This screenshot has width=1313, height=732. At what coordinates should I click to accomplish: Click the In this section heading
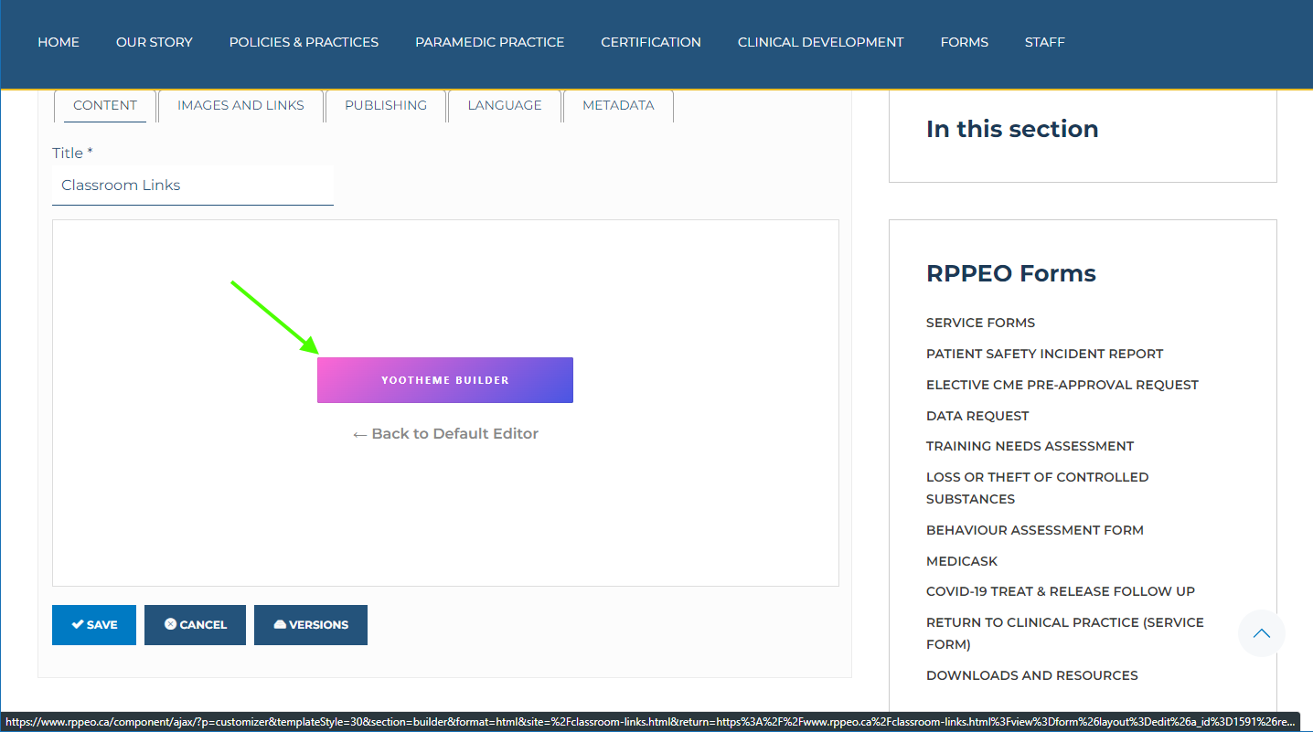pos(1012,129)
